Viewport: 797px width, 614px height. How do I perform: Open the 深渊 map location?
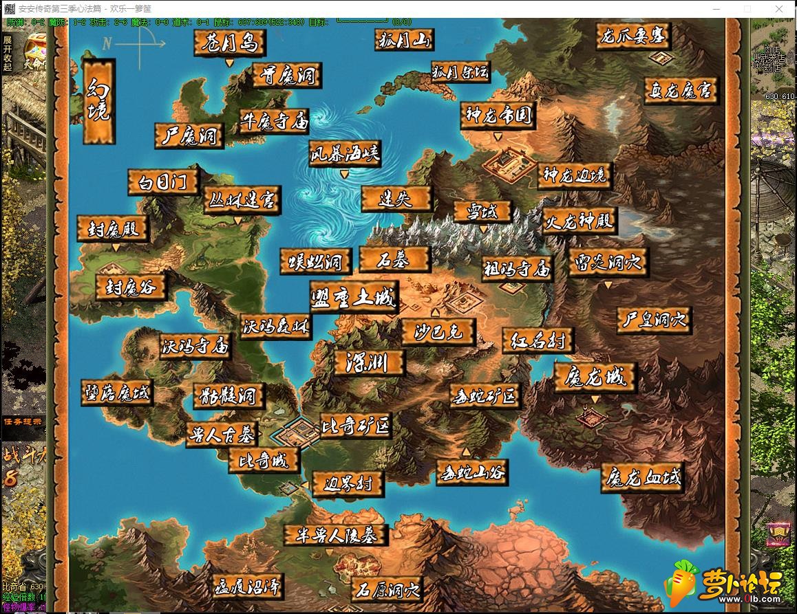coord(369,363)
